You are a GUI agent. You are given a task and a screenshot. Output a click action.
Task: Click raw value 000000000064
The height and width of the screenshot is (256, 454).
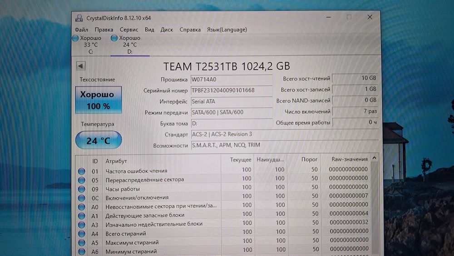click(x=349, y=213)
